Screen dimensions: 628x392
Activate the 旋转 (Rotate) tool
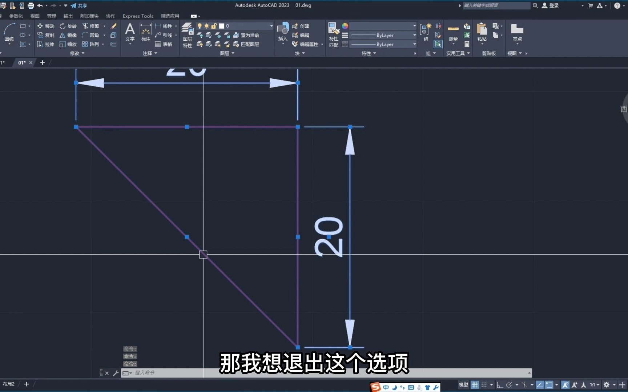click(68, 26)
